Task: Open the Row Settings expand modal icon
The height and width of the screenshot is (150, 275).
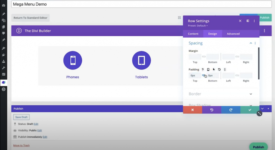Action: tap(240, 21)
